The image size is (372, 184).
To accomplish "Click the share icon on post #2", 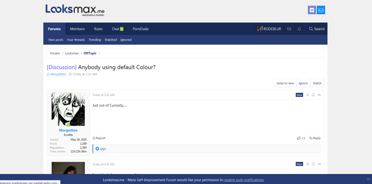I will [x=308, y=164].
